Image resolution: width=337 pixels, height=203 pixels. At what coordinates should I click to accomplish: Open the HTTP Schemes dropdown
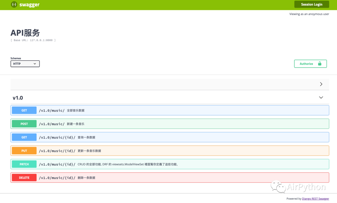point(25,64)
